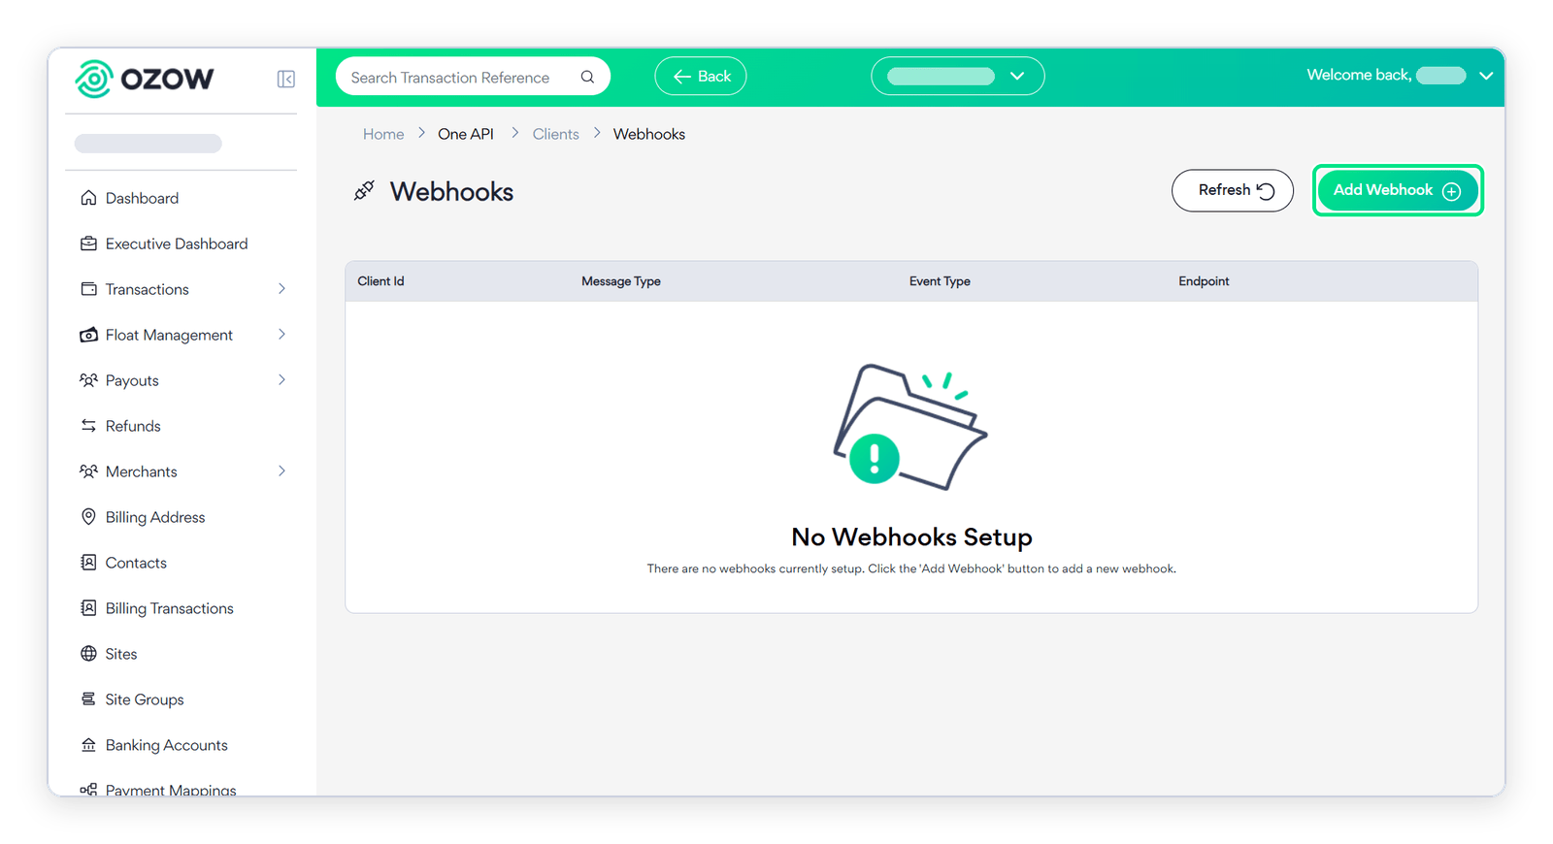Follow the Home breadcrumb link
Image resolution: width=1553 pixels, height=844 pixels.
click(x=383, y=134)
